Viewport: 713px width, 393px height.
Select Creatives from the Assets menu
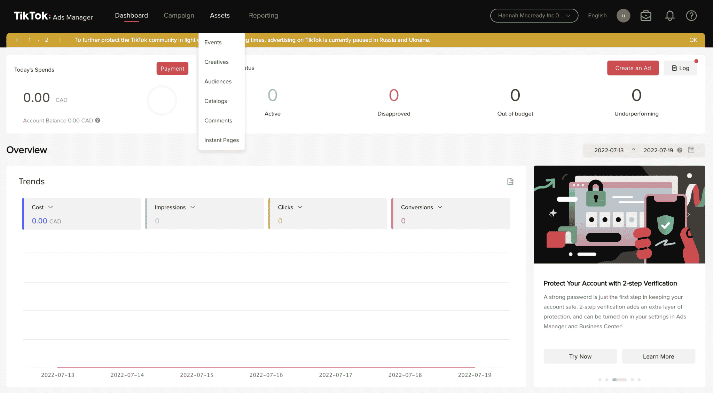tap(217, 62)
